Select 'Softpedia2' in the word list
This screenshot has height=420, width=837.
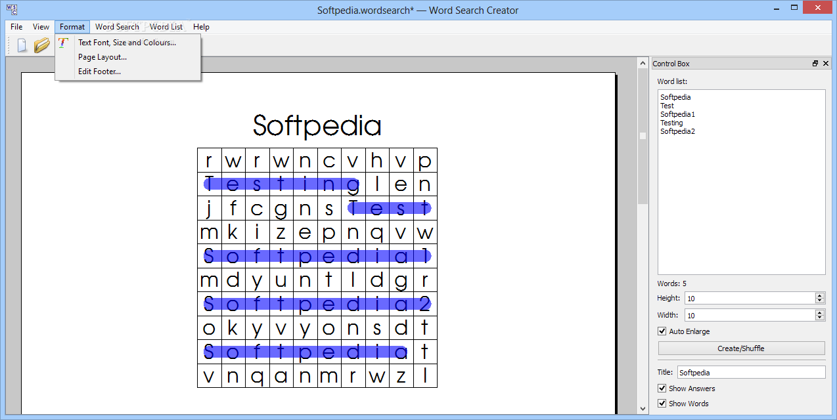point(677,131)
